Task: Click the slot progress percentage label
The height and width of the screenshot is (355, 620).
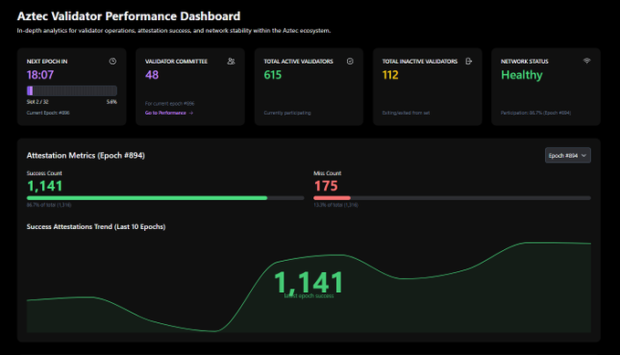Action: [x=111, y=102]
